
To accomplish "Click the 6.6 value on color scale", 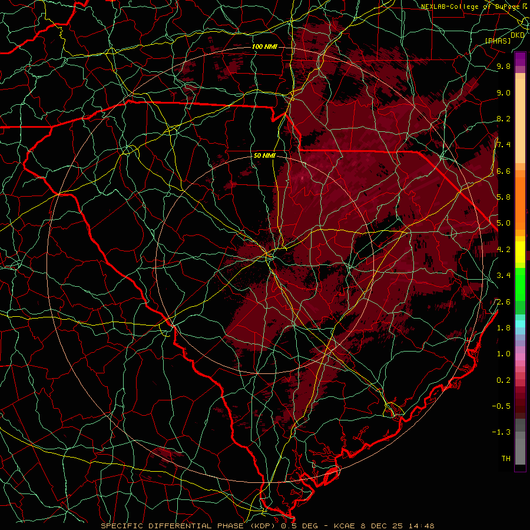I will coord(503,171).
